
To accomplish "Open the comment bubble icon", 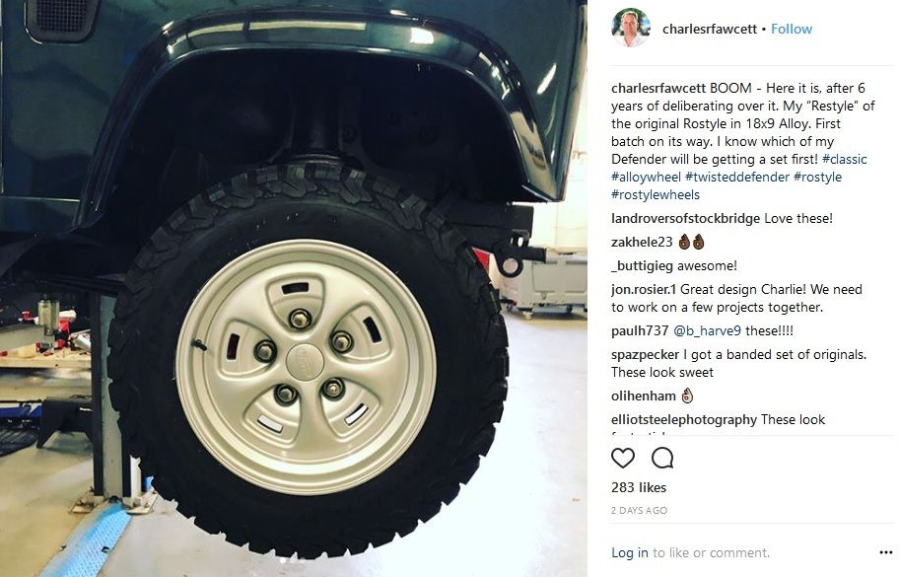I will pos(662,458).
